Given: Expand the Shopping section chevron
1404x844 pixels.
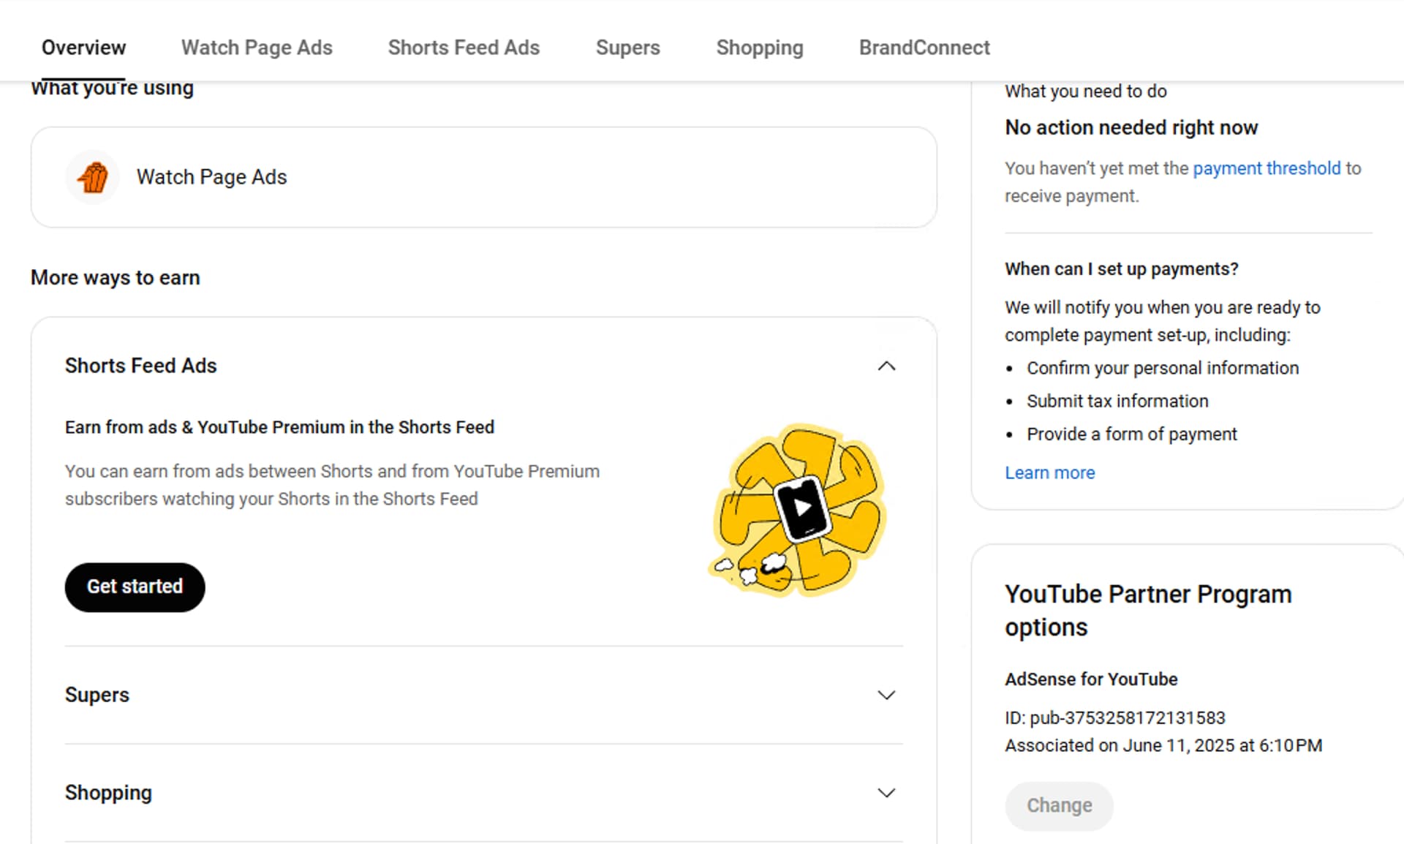Looking at the screenshot, I should [x=886, y=793].
